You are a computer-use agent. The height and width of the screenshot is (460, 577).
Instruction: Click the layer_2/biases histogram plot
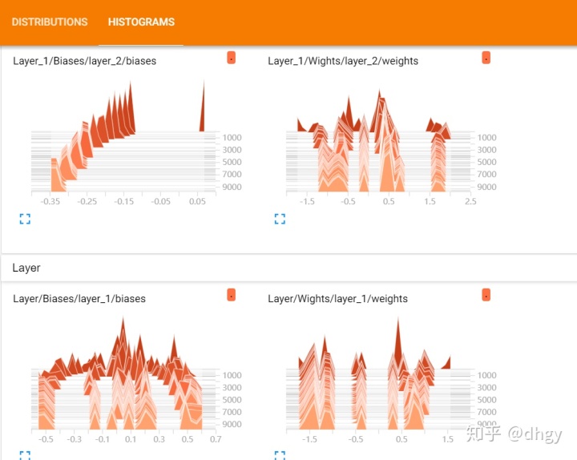coord(123,136)
